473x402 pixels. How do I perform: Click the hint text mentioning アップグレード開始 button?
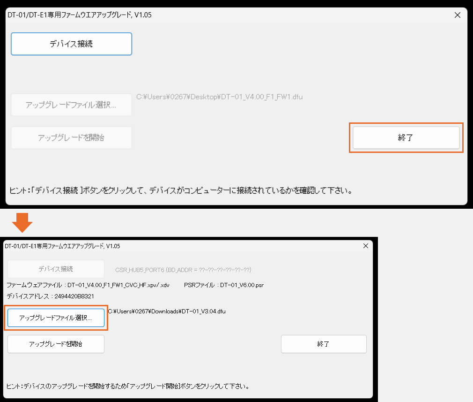tap(127, 387)
